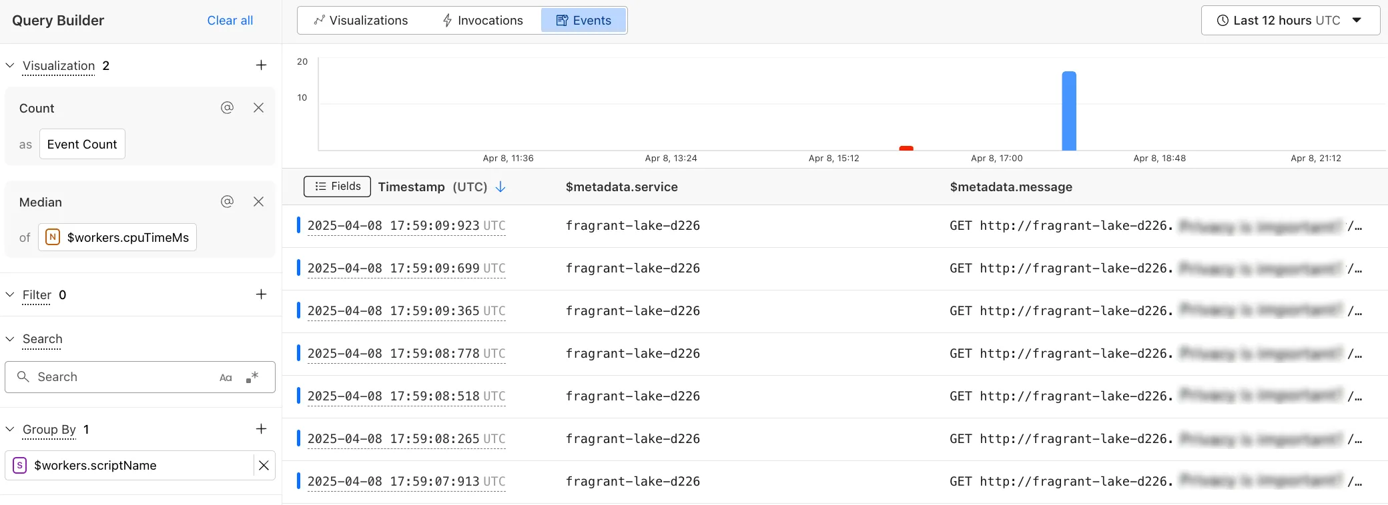Click the @ icon next to Count
The height and width of the screenshot is (505, 1388).
[x=227, y=108]
